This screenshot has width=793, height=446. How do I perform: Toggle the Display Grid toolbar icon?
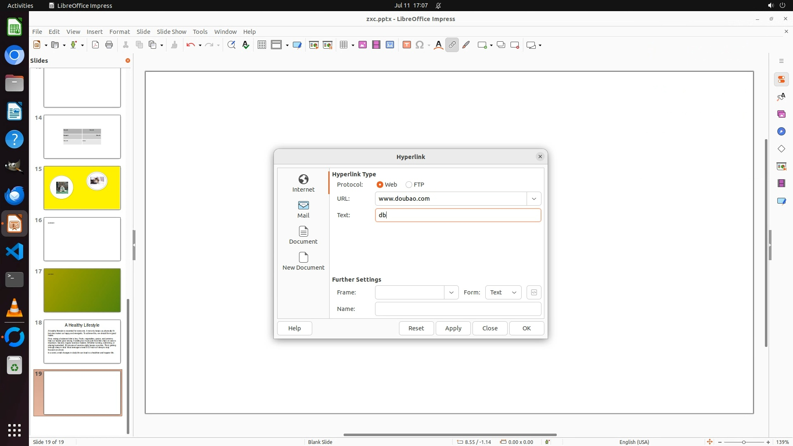[261, 45]
